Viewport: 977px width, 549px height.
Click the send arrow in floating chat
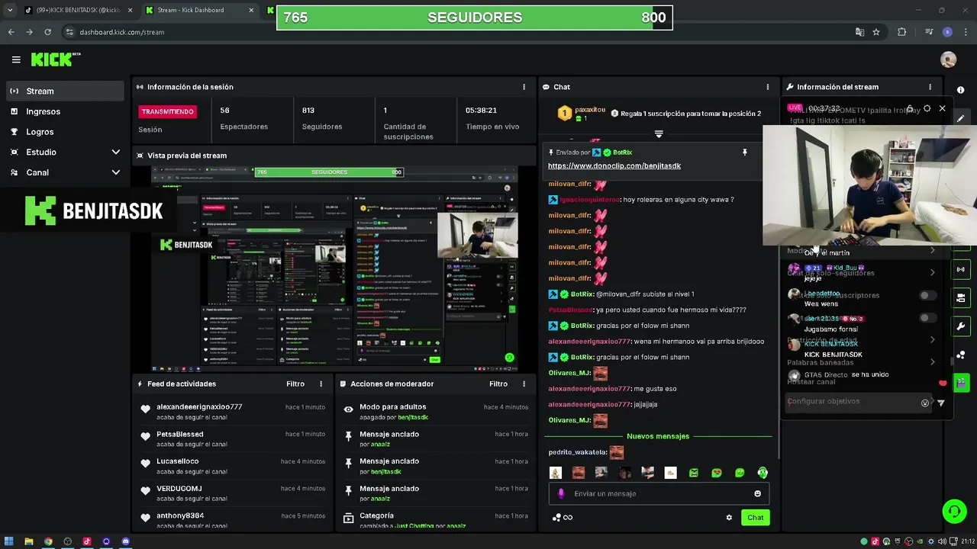(x=940, y=403)
